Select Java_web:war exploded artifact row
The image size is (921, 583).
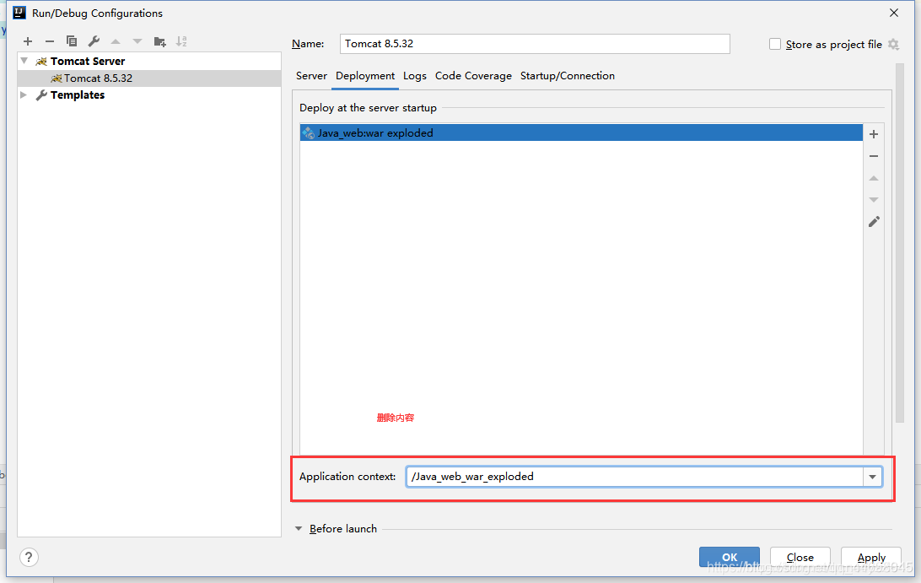[x=581, y=132]
